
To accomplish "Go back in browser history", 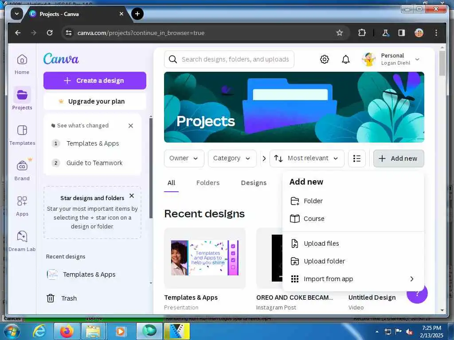I will [18, 33].
